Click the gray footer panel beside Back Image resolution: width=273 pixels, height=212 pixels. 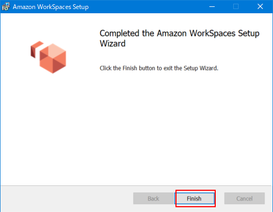(67, 198)
